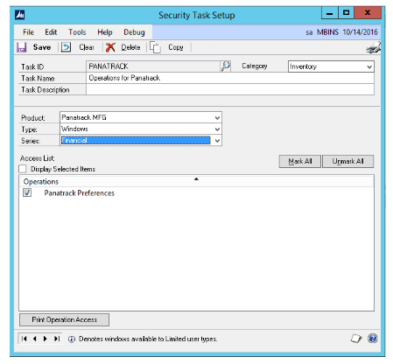The height and width of the screenshot is (364, 393).
Task: Maximize the Security Task Setup window
Action: 346,13
